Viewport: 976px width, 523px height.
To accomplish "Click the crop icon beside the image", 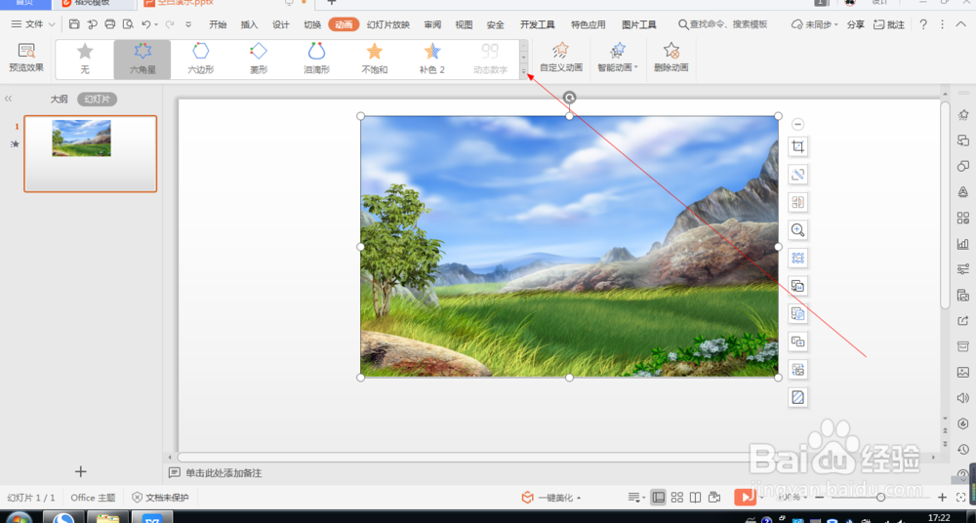I will tap(797, 147).
